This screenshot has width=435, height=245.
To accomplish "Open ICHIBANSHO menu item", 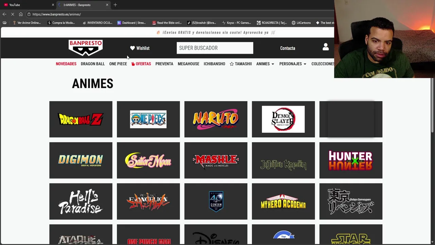I will click(214, 64).
